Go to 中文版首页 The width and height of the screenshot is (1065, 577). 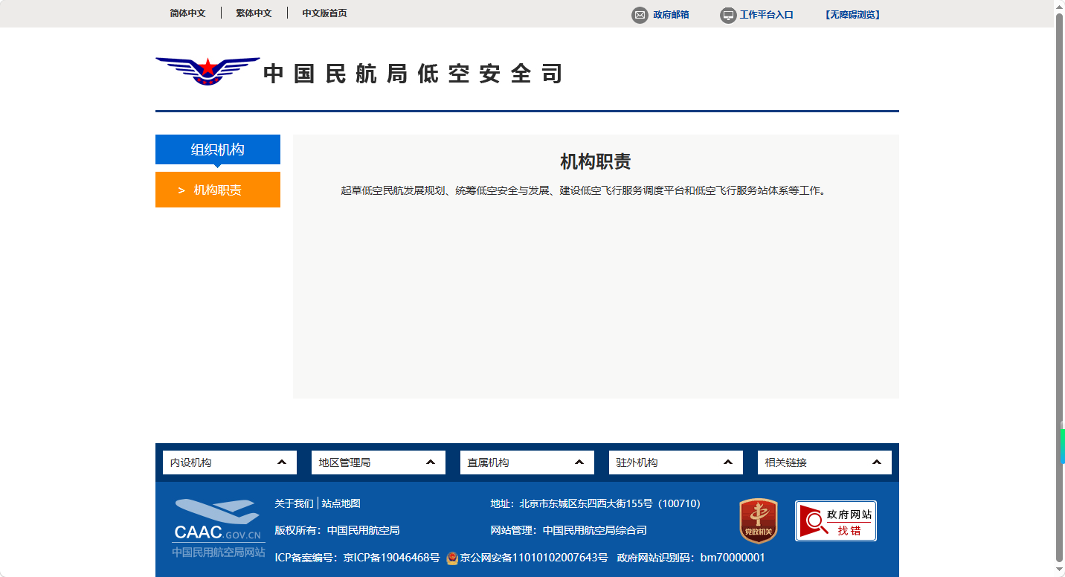pos(324,13)
